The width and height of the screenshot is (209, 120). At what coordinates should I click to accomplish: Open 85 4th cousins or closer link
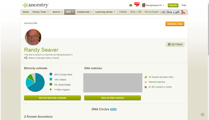pyautogui.click(x=160, y=87)
